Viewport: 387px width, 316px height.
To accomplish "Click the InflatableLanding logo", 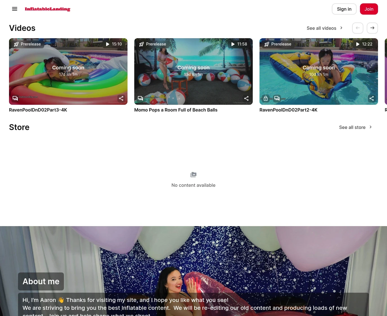I will [x=48, y=9].
